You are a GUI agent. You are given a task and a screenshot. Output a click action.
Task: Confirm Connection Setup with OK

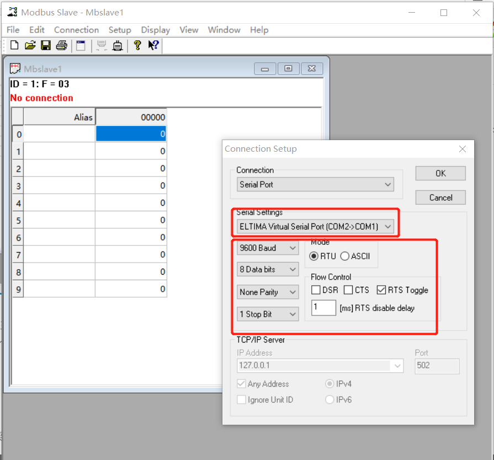pyautogui.click(x=440, y=174)
